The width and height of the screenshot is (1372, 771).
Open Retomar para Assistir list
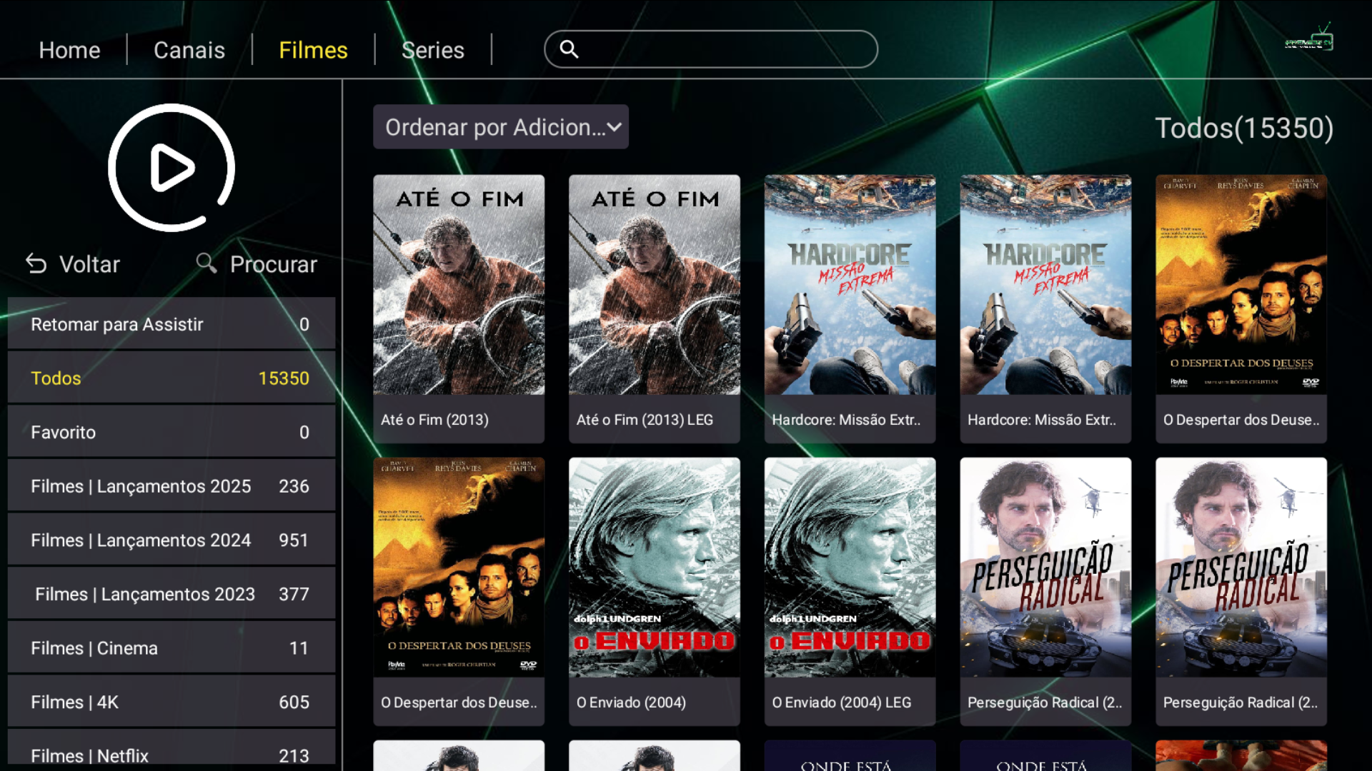[x=171, y=324]
